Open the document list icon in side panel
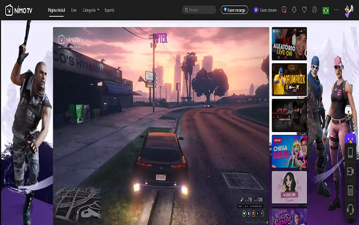Viewport: 359px width, 225px height. (350, 191)
